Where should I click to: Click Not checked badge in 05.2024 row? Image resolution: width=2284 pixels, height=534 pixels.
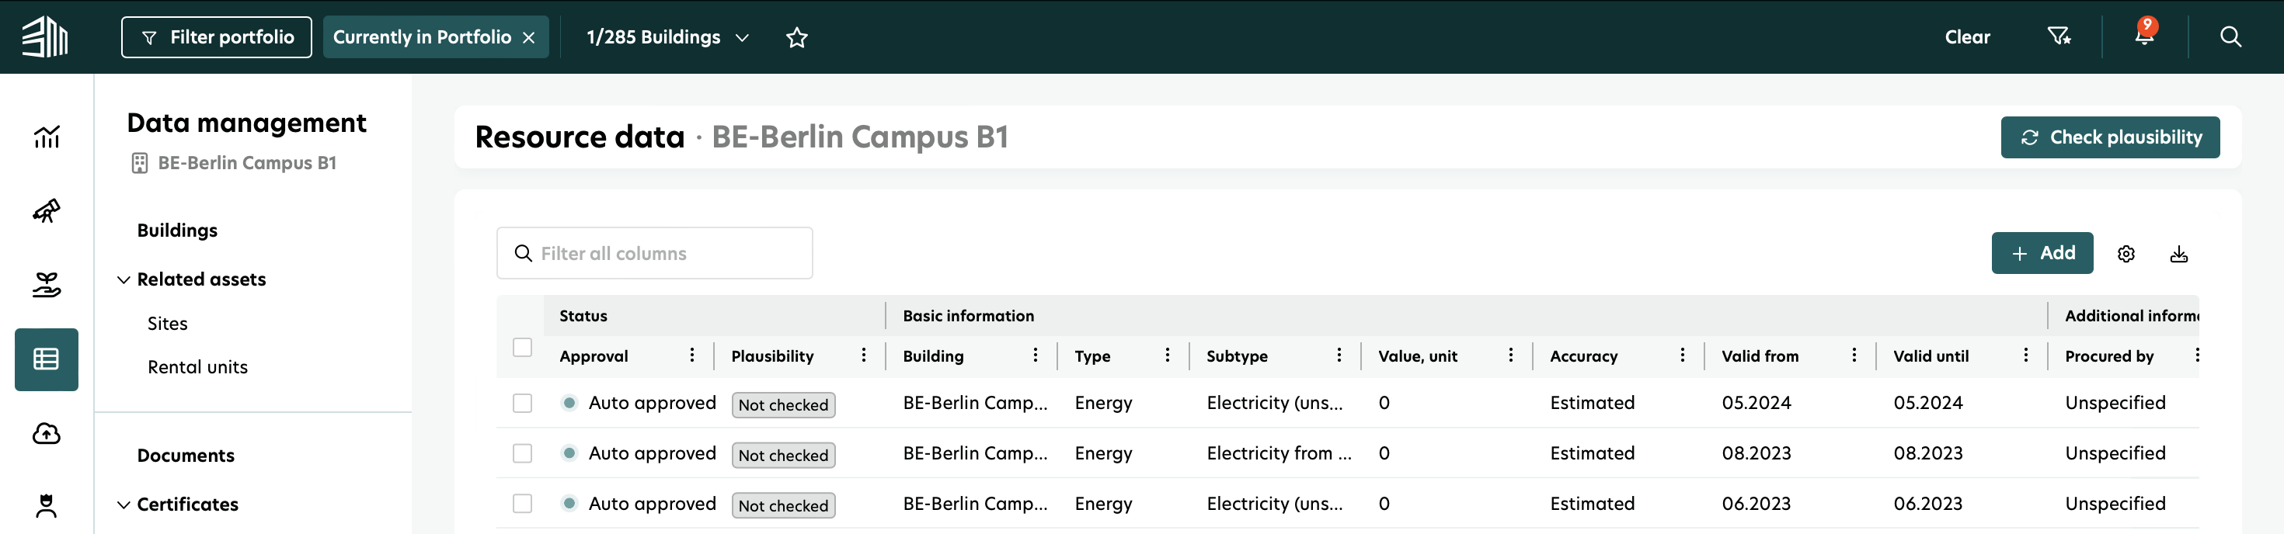point(784,404)
